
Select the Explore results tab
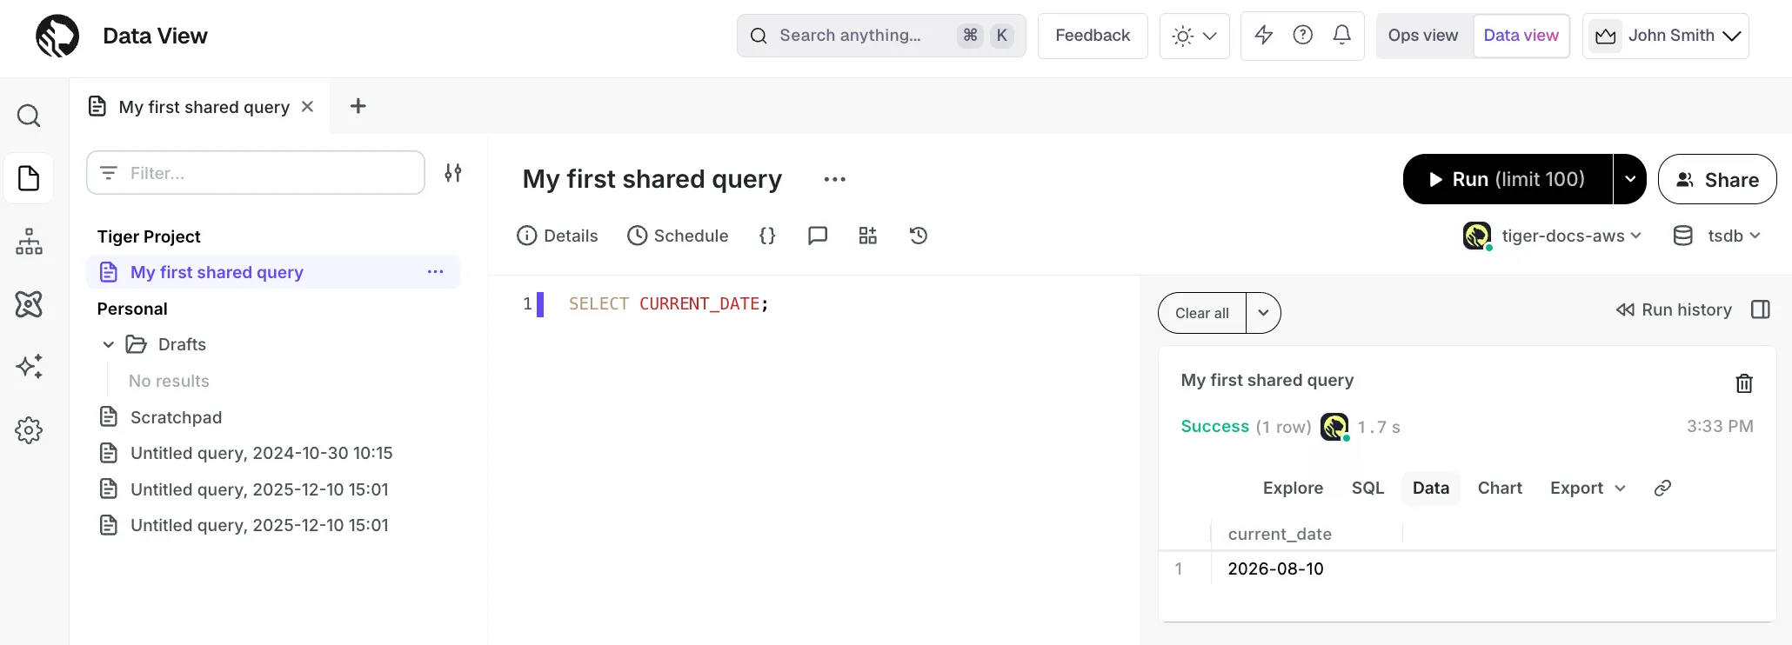pos(1293,488)
